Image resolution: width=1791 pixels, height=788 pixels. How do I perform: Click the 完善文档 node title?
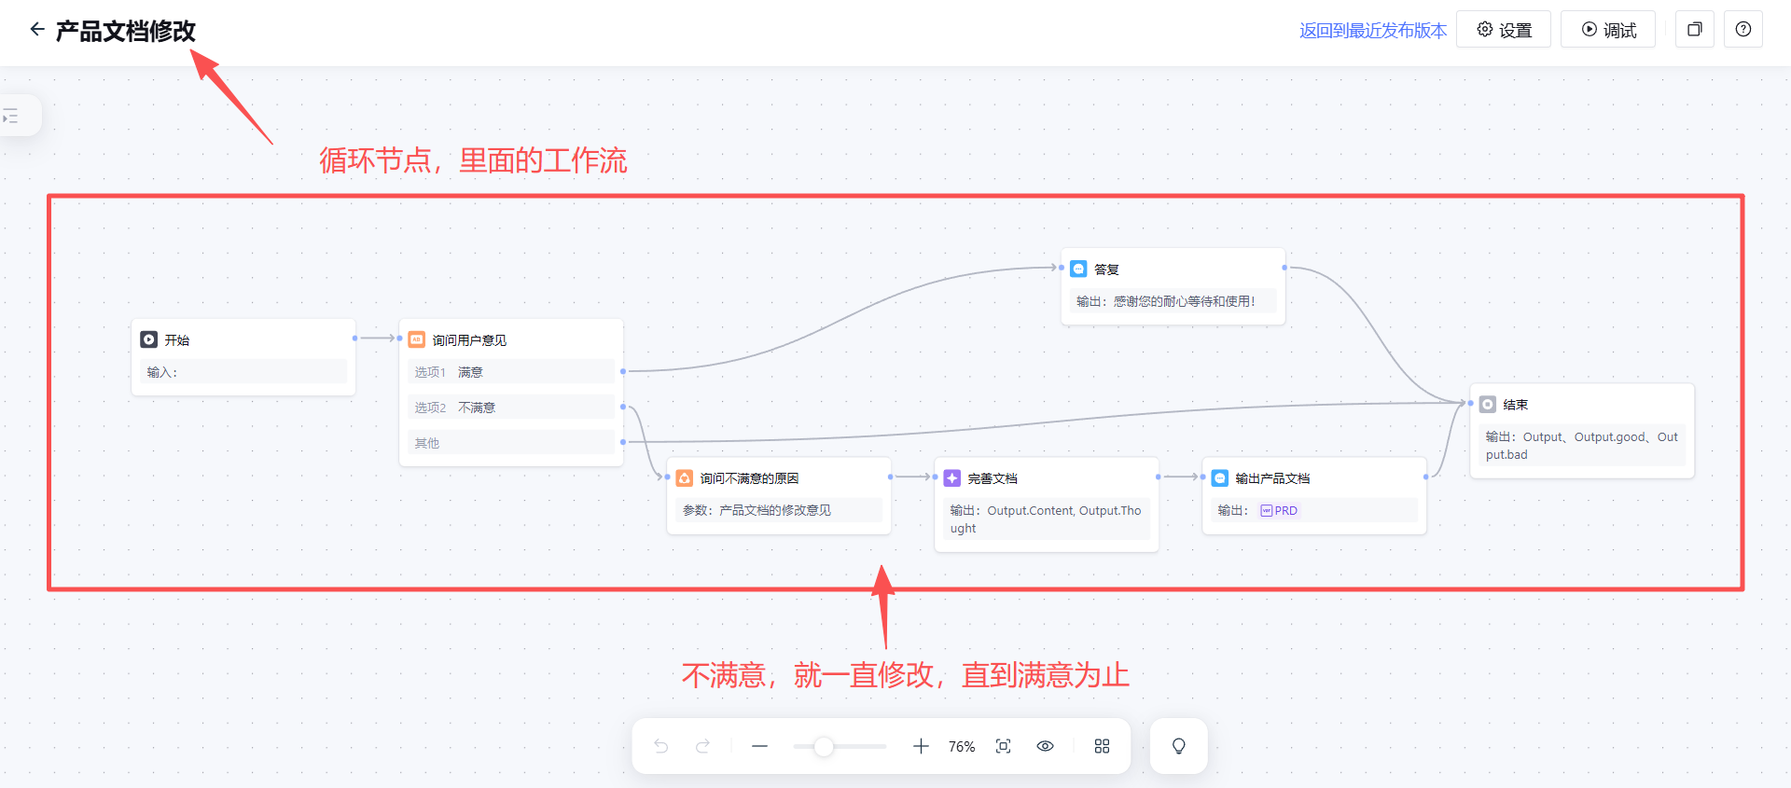993,478
